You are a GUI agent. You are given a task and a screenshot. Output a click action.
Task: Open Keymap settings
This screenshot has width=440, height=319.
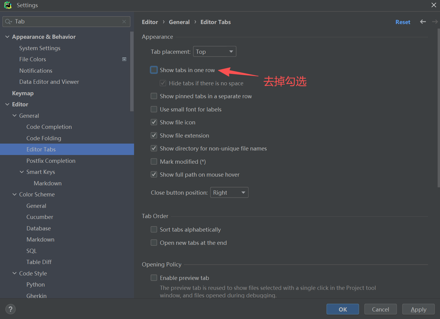pos(23,93)
